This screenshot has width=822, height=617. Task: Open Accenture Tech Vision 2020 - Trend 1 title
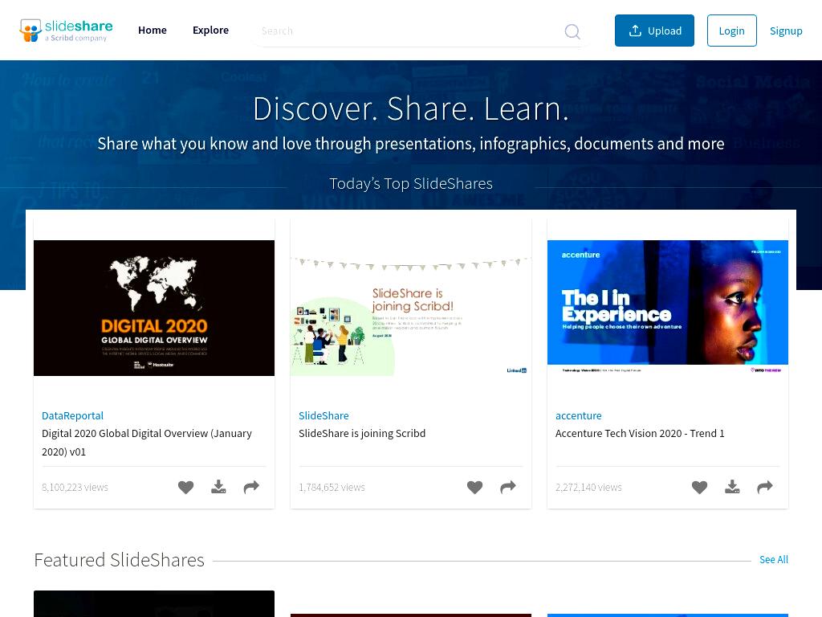coord(640,433)
